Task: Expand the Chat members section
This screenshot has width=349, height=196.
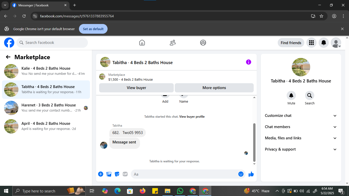Action: tap(301, 127)
